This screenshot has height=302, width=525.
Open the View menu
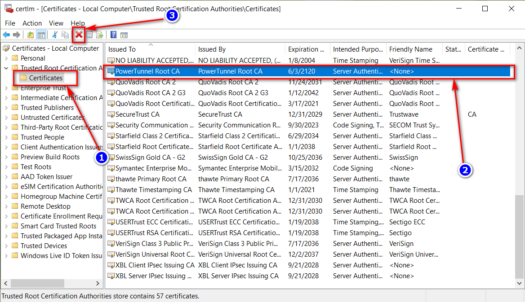coord(56,23)
